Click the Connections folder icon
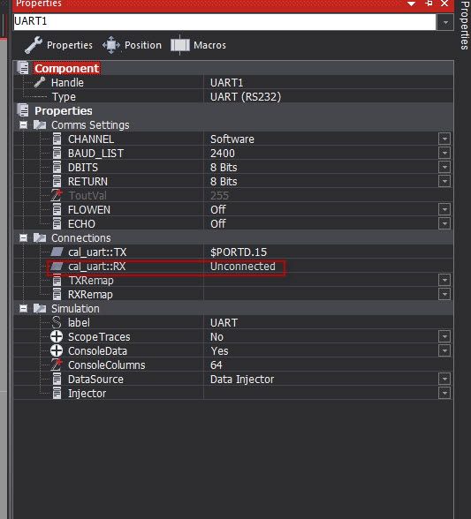Screen dimensions: 471x519 click(x=40, y=237)
